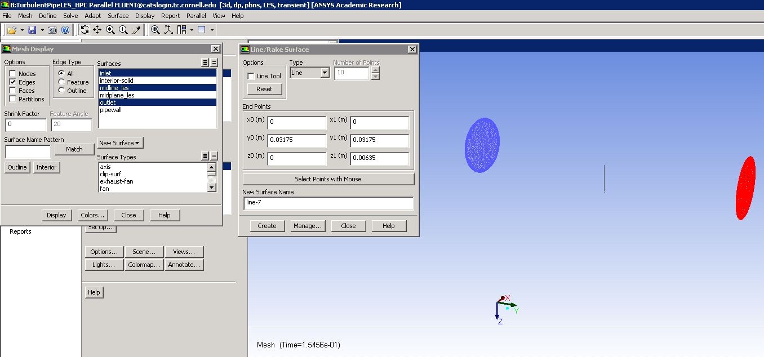Select all Surfaces using list icon
The width and height of the screenshot is (764, 357).
click(x=205, y=63)
